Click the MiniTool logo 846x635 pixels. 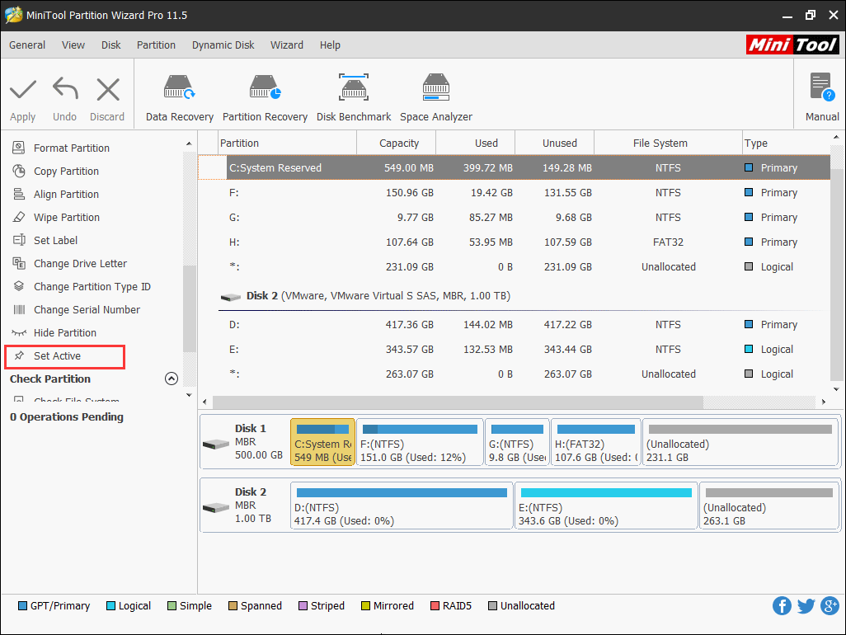tap(792, 45)
